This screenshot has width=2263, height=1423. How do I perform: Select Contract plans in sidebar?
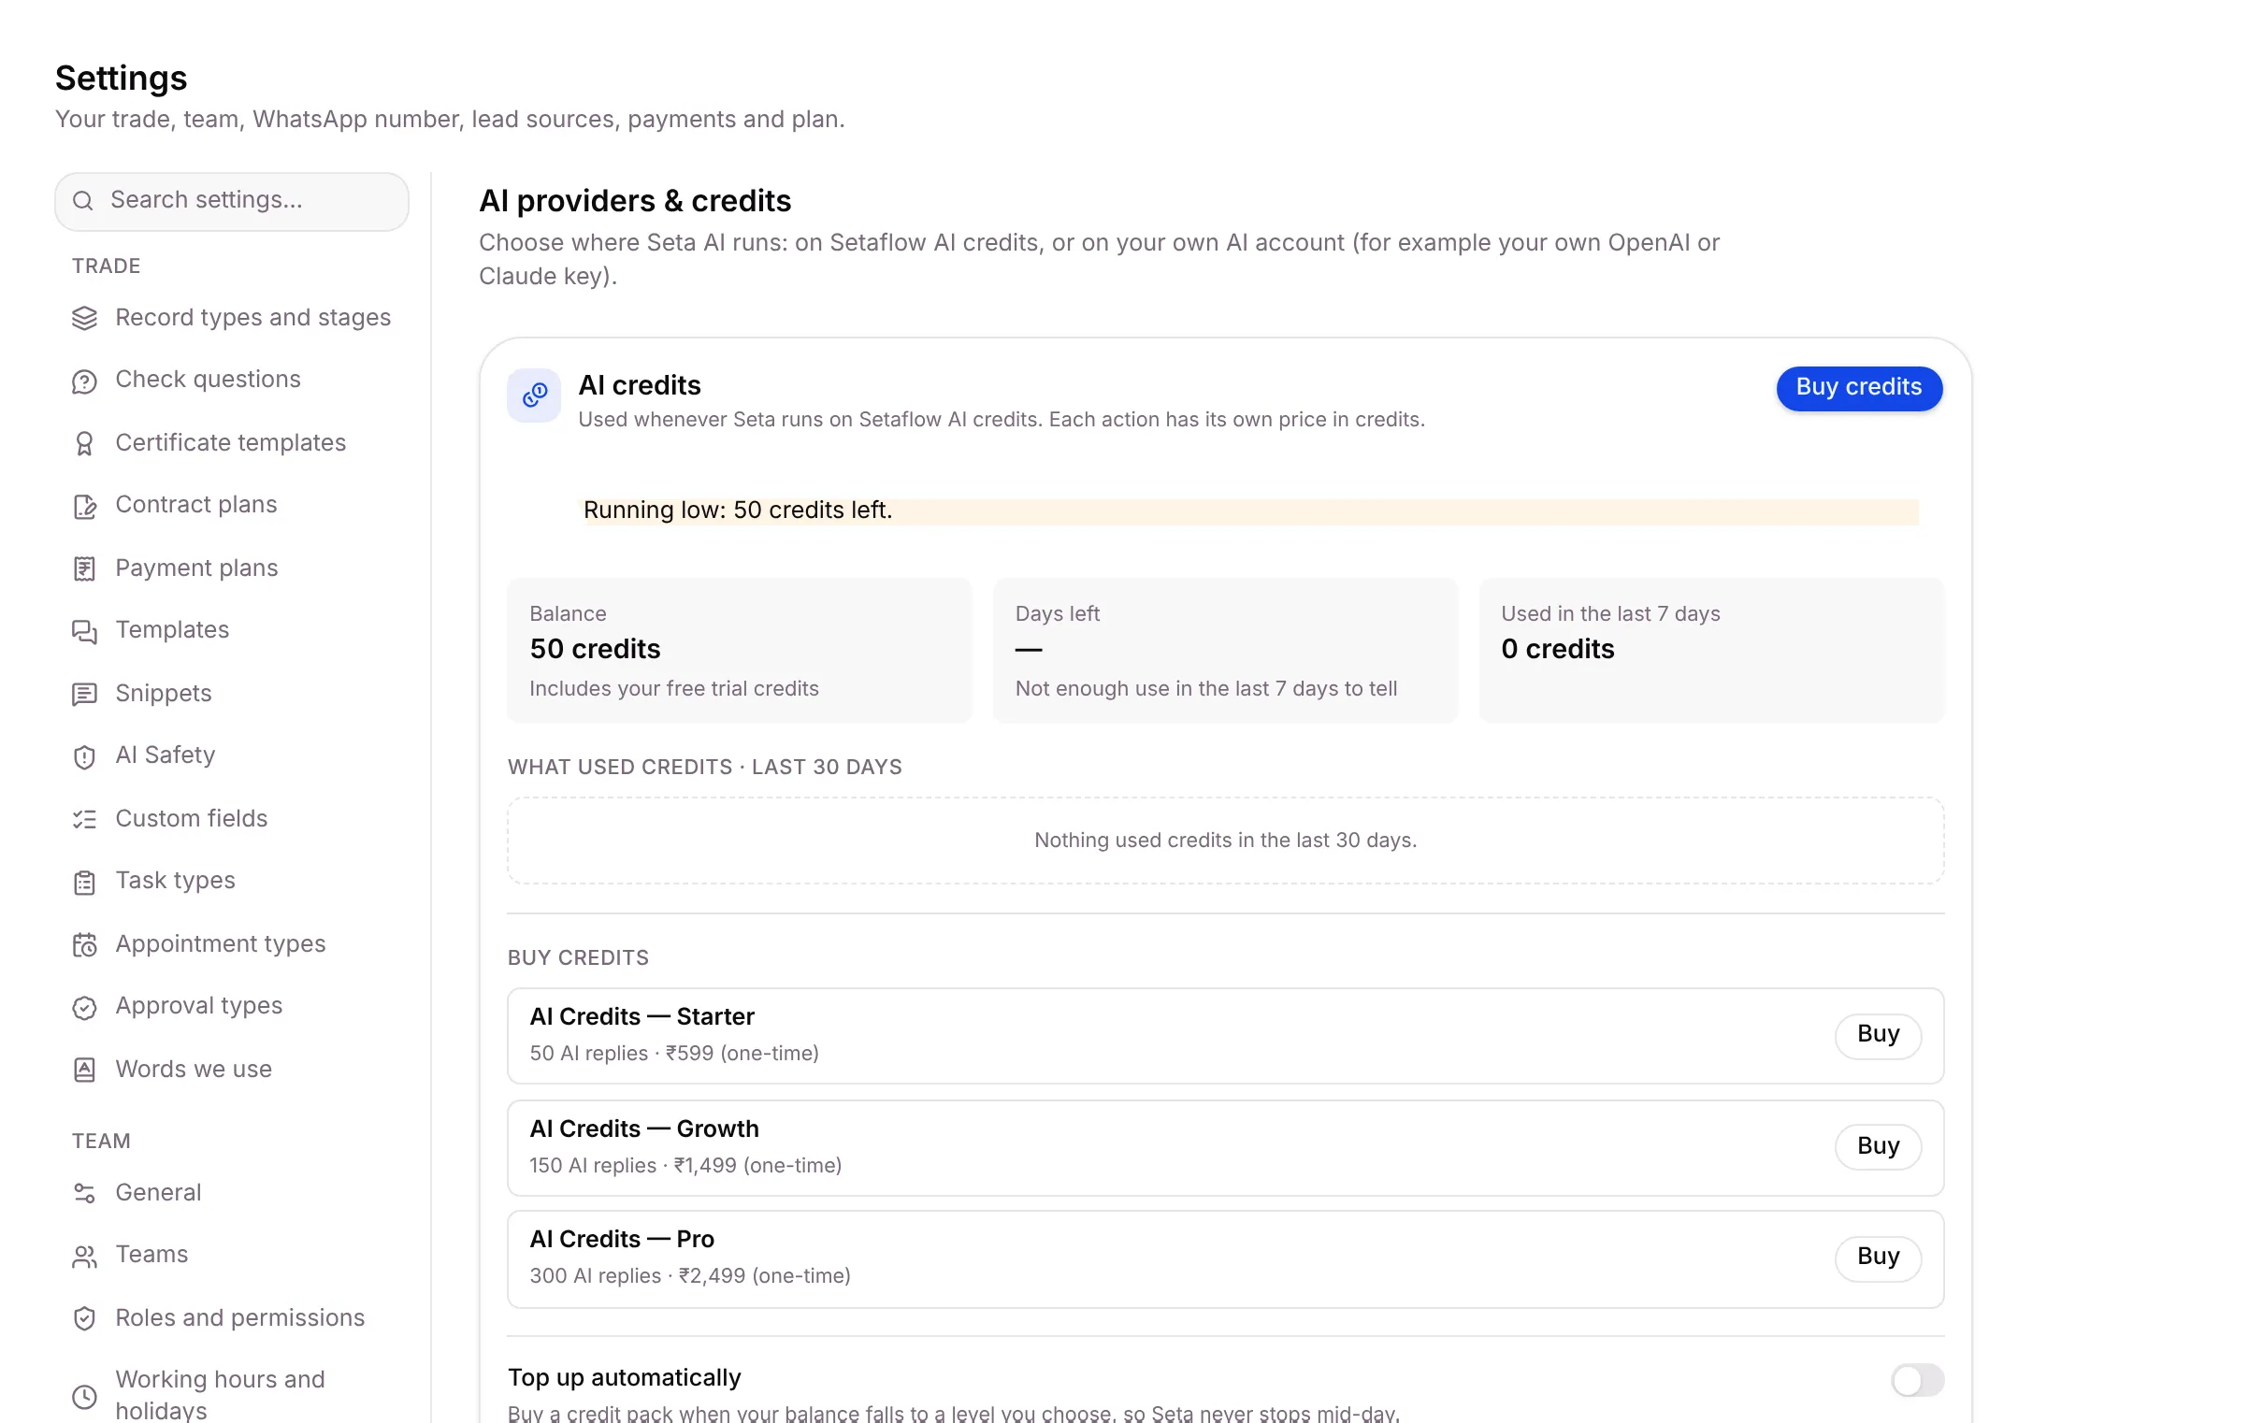click(x=232, y=505)
